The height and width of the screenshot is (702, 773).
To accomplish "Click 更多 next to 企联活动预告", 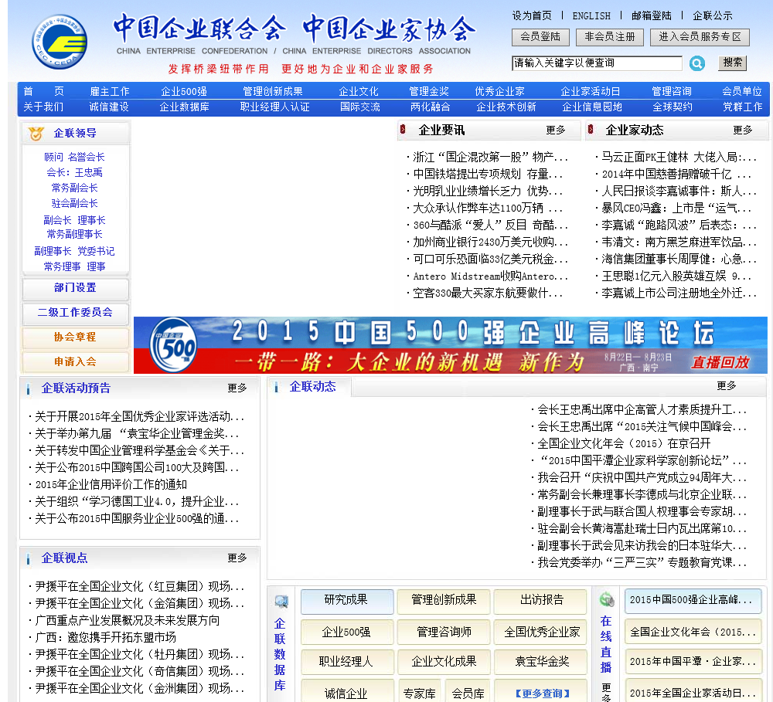I will pyautogui.click(x=237, y=388).
